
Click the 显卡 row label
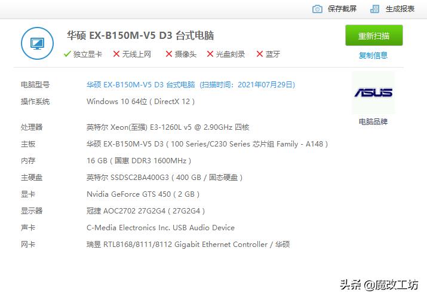coord(28,194)
